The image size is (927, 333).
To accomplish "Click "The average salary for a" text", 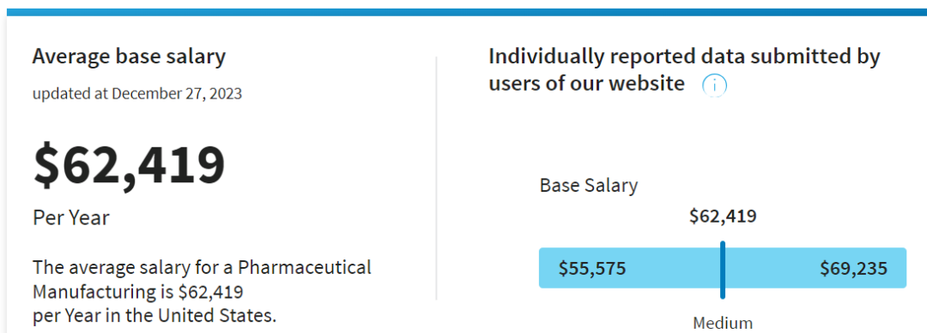I will 132,268.
